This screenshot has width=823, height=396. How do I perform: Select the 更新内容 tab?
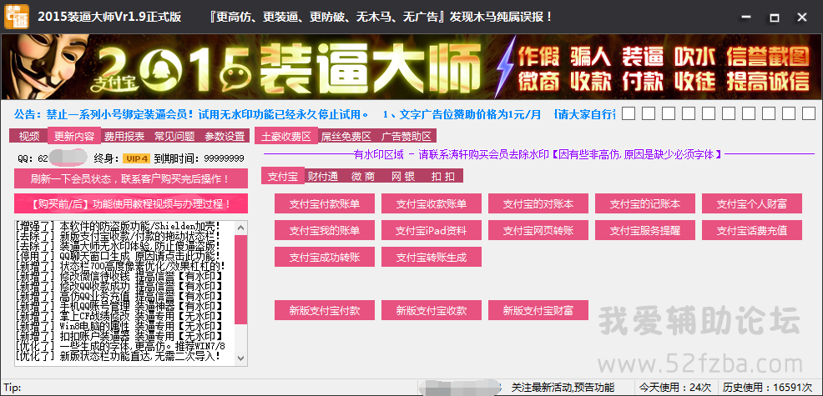click(x=74, y=136)
